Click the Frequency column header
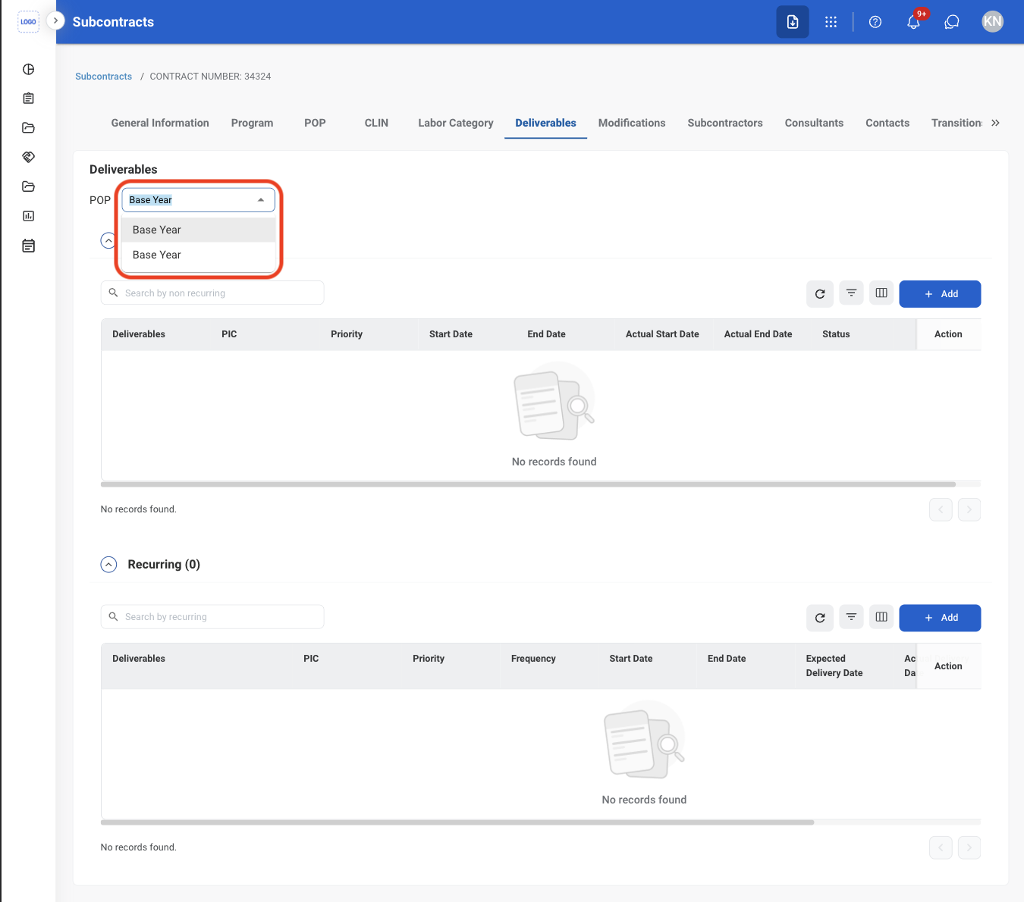This screenshot has width=1024, height=902. [x=533, y=659]
